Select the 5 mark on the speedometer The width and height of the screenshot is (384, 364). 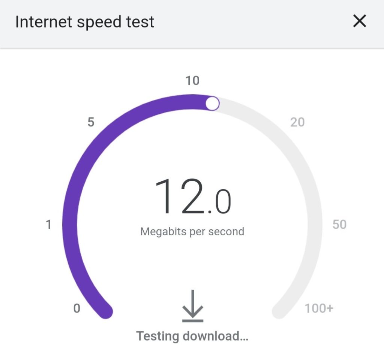click(91, 122)
